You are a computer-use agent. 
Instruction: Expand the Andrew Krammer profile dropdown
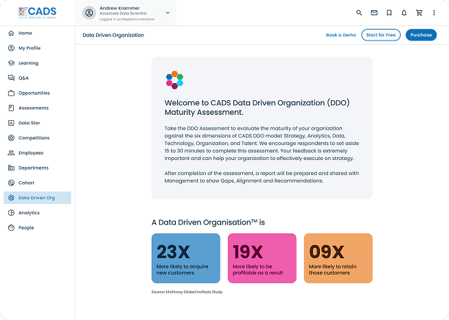click(x=168, y=12)
